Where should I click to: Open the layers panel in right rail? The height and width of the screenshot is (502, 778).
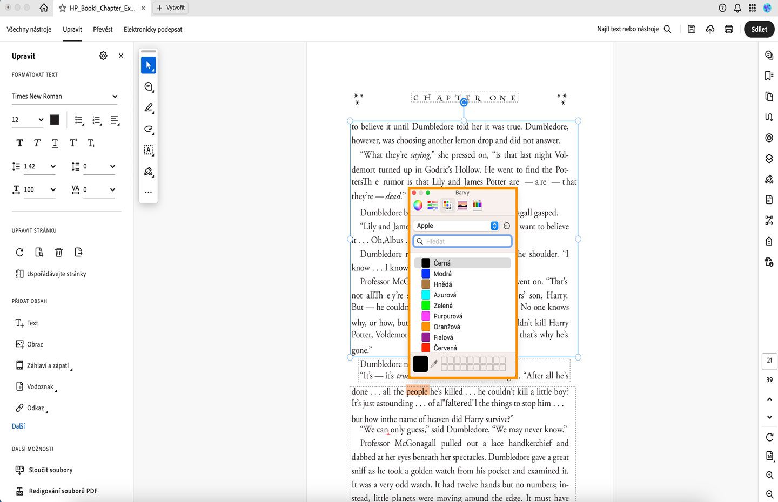pos(769,159)
